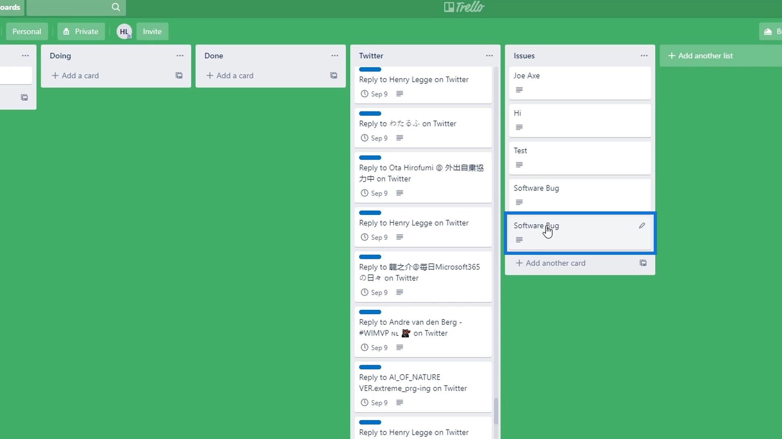
Task: Expand the Issues list actions menu
Action: [644, 56]
